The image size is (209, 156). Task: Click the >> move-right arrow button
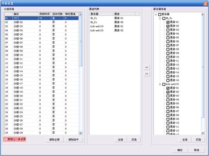(x=147, y=74)
